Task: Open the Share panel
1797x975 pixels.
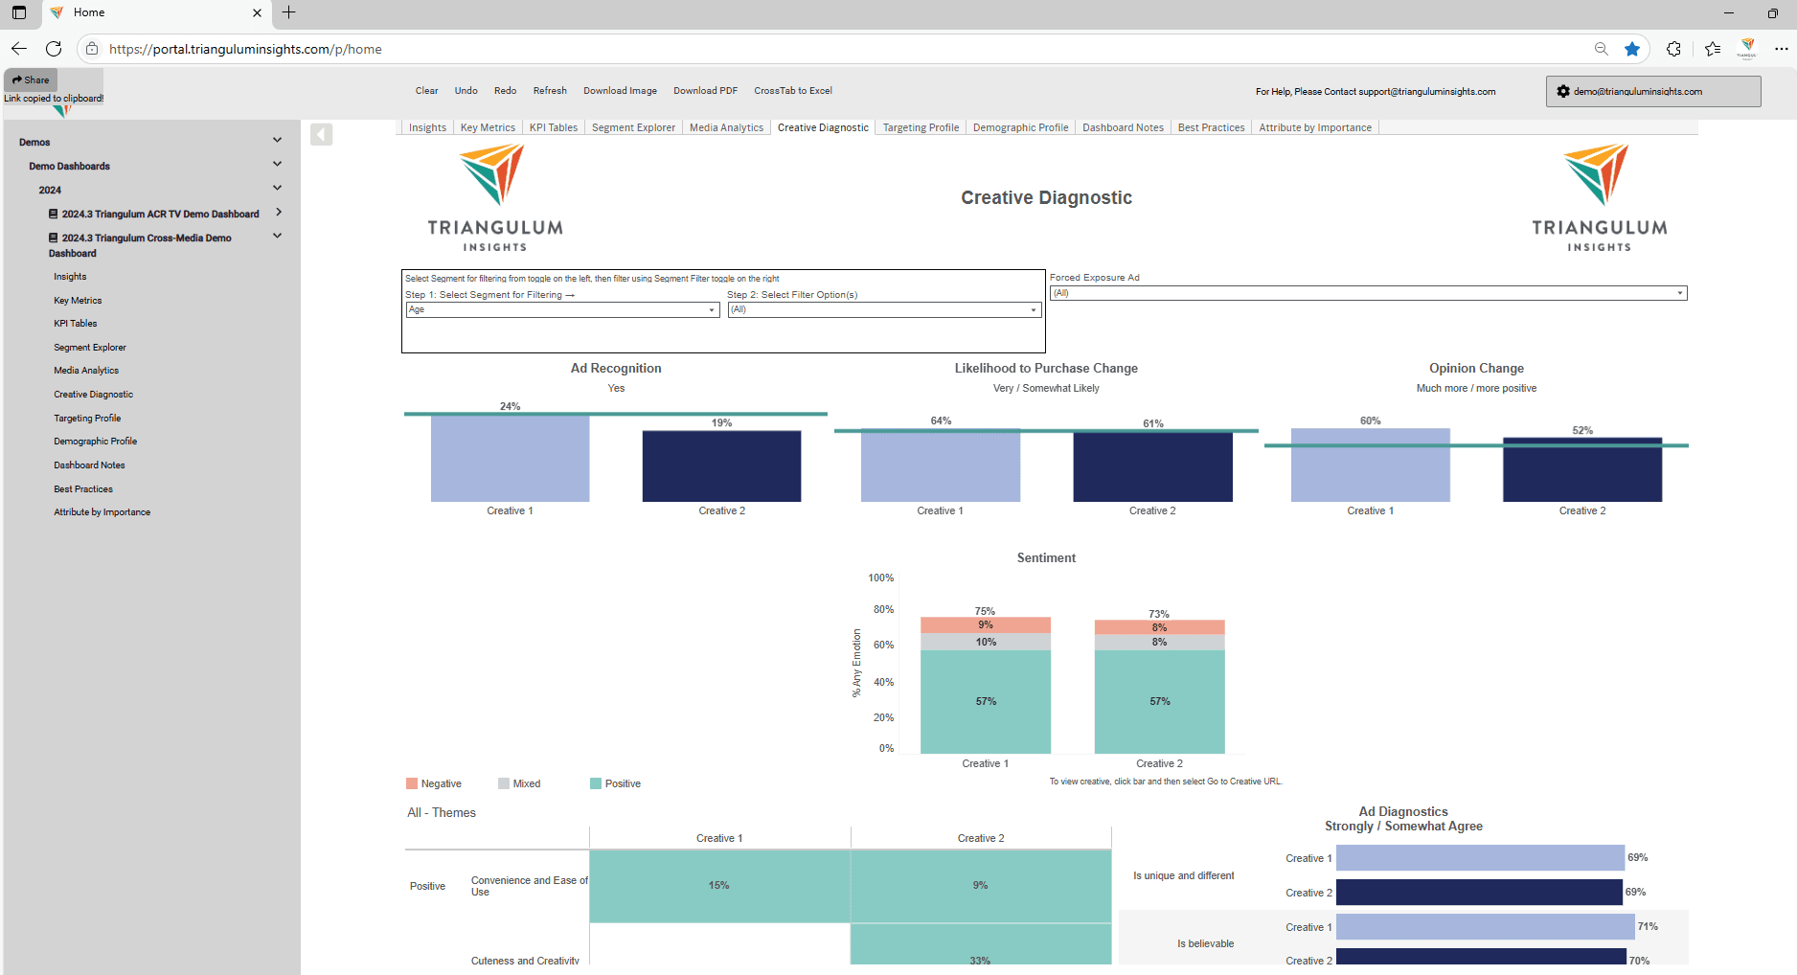Action: [30, 79]
